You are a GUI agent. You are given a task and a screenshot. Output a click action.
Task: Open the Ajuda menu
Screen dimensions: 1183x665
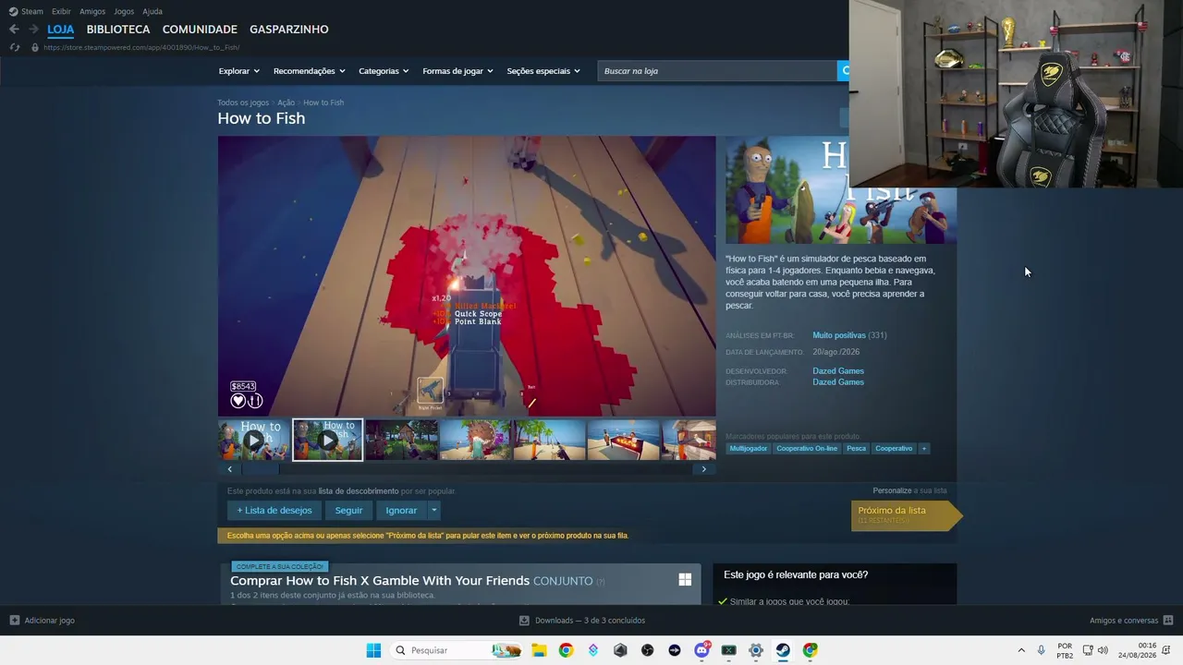(x=152, y=11)
